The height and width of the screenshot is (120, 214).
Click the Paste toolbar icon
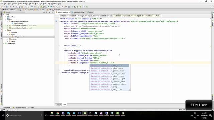(x=22, y=7)
